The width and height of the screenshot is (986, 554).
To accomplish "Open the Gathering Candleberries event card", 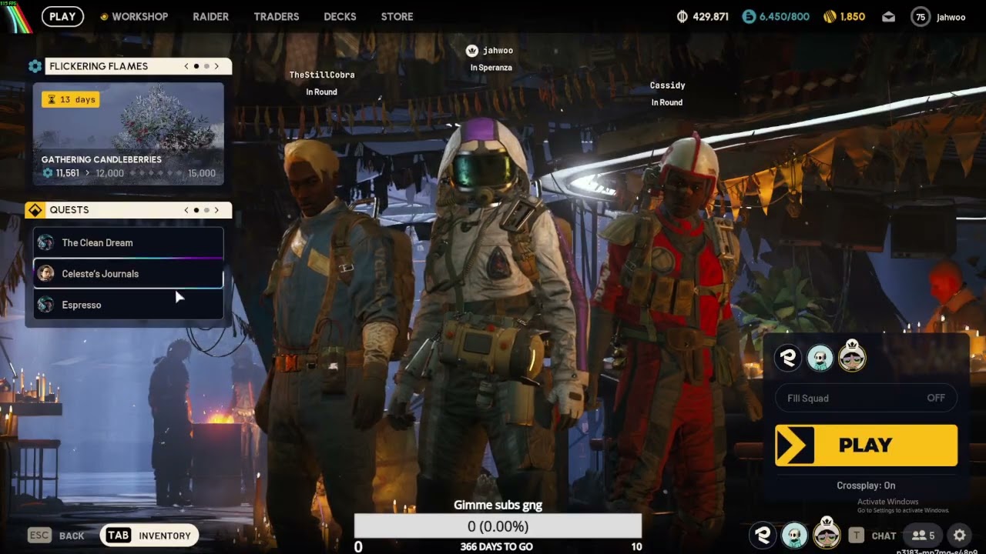I will click(x=129, y=134).
